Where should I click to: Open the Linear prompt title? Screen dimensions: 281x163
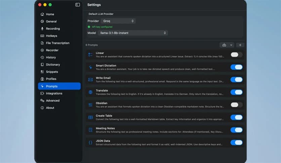click(x=100, y=53)
